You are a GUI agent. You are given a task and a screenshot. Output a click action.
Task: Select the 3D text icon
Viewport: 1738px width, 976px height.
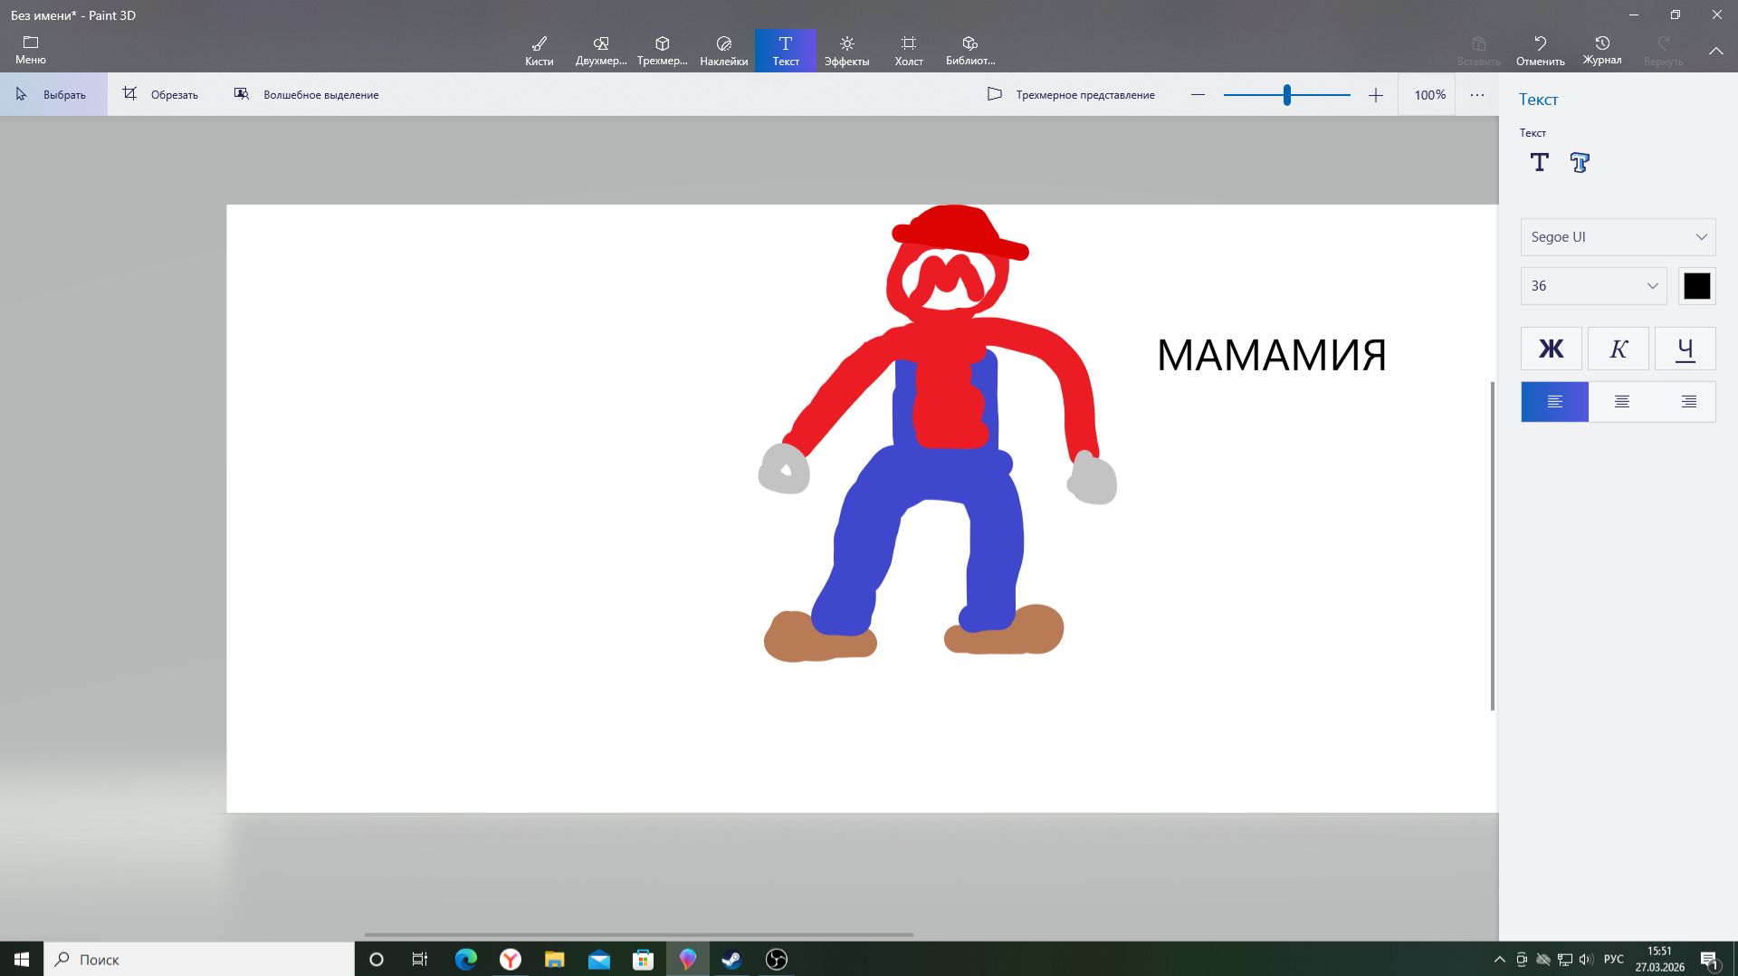click(1580, 163)
